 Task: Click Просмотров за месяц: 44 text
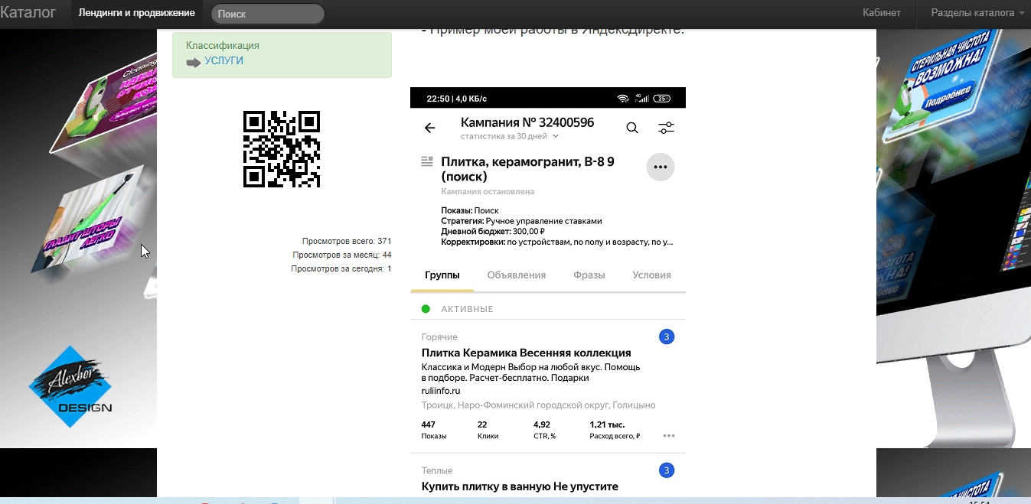[342, 255]
